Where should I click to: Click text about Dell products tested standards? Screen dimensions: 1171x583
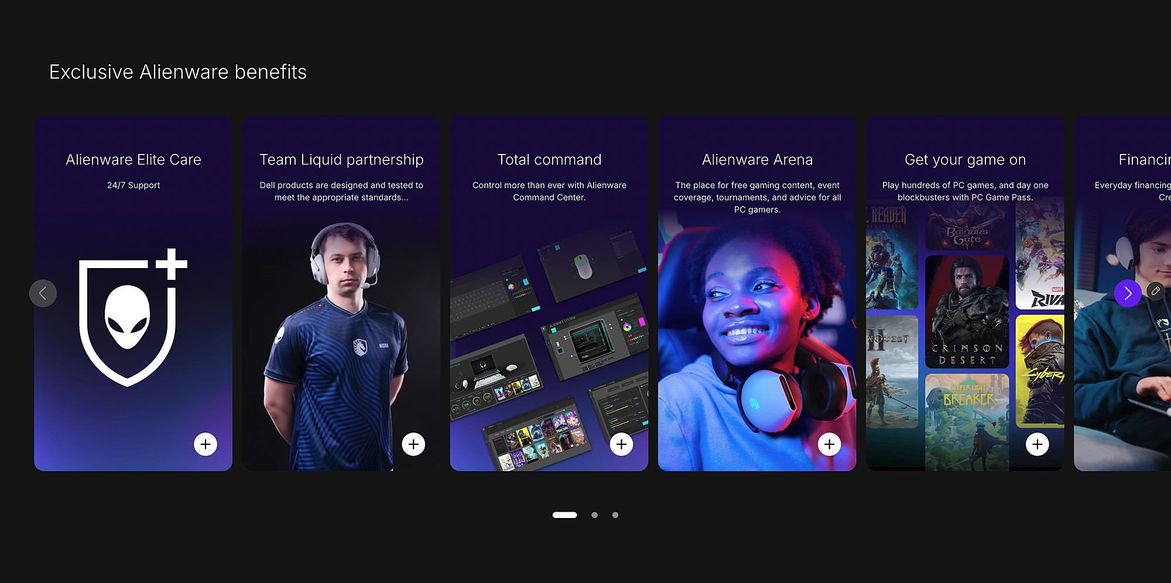click(x=341, y=191)
